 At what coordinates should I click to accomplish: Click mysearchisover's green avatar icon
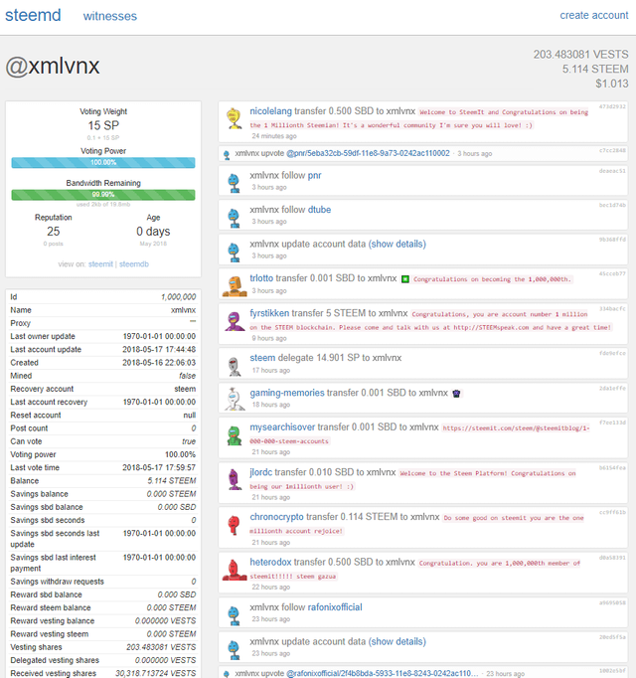234,435
